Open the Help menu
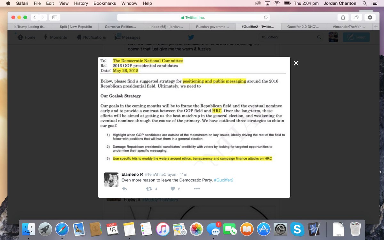Viewport: 384px width, 240px height. [x=147, y=3]
